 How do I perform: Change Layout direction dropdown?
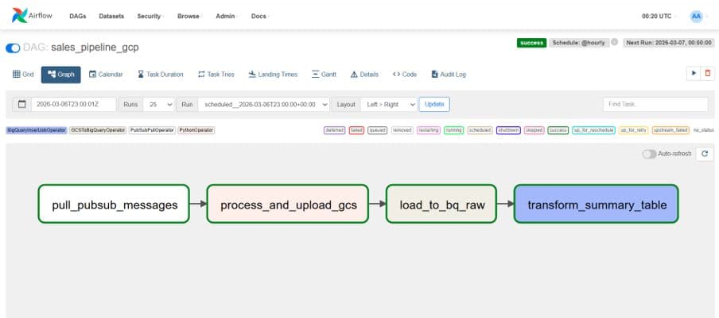(388, 104)
